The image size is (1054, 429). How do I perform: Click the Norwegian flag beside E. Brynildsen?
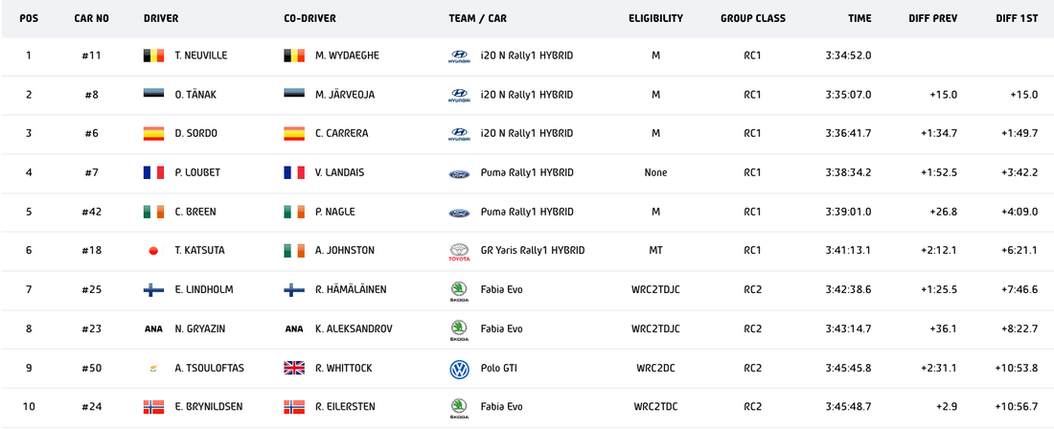pyautogui.click(x=153, y=407)
